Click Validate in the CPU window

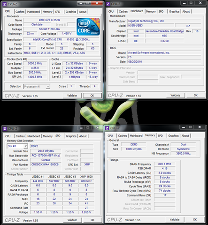click(72, 96)
